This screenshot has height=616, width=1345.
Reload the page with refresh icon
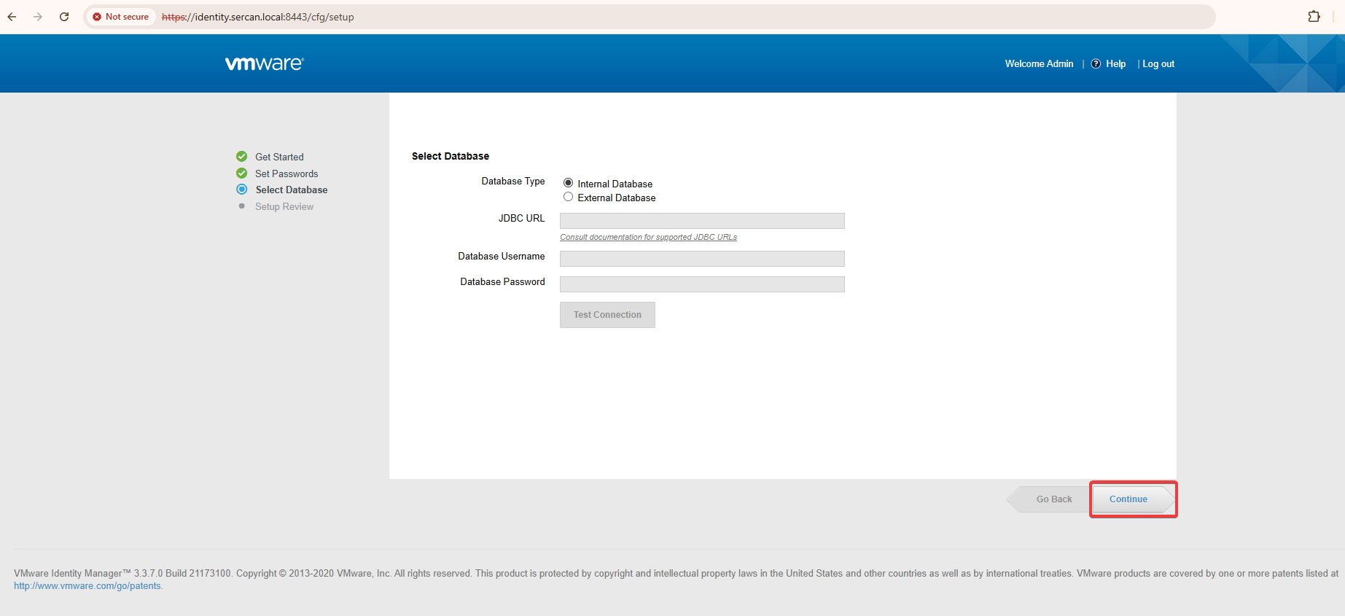coord(64,17)
